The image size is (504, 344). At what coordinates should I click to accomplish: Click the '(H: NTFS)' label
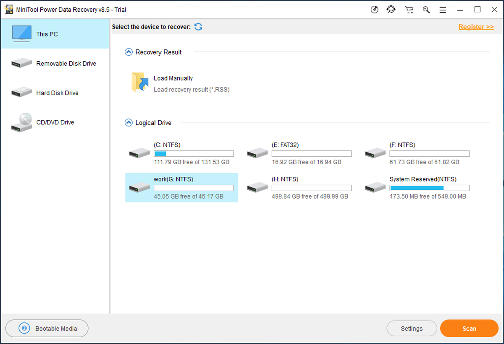(285, 179)
